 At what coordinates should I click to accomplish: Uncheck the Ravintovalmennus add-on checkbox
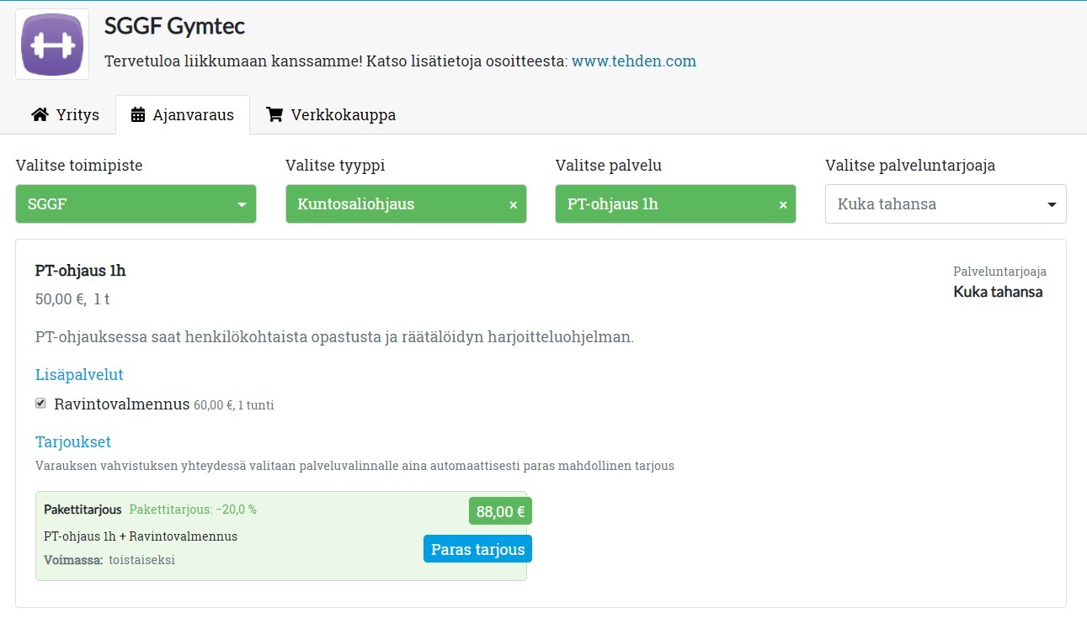[x=40, y=404]
